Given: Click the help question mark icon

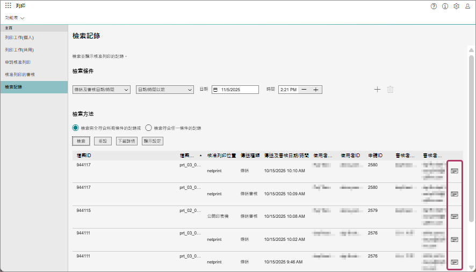Looking at the screenshot, I should pos(434,6).
